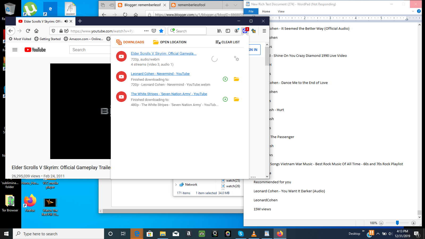Screen dimensions: 425x239
Task: Open VLC media player from taskbar
Action: 254,234
